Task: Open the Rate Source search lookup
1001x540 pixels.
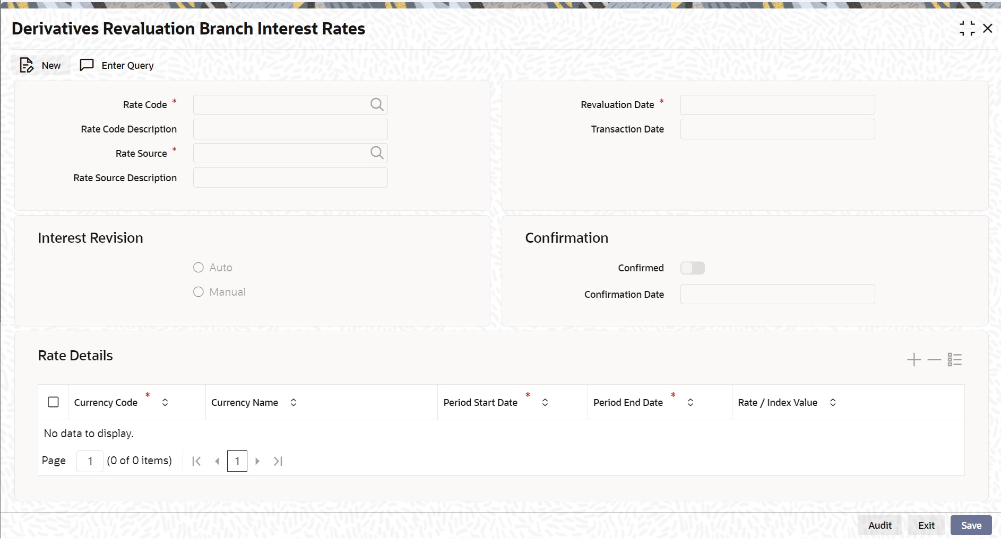Action: tap(377, 153)
